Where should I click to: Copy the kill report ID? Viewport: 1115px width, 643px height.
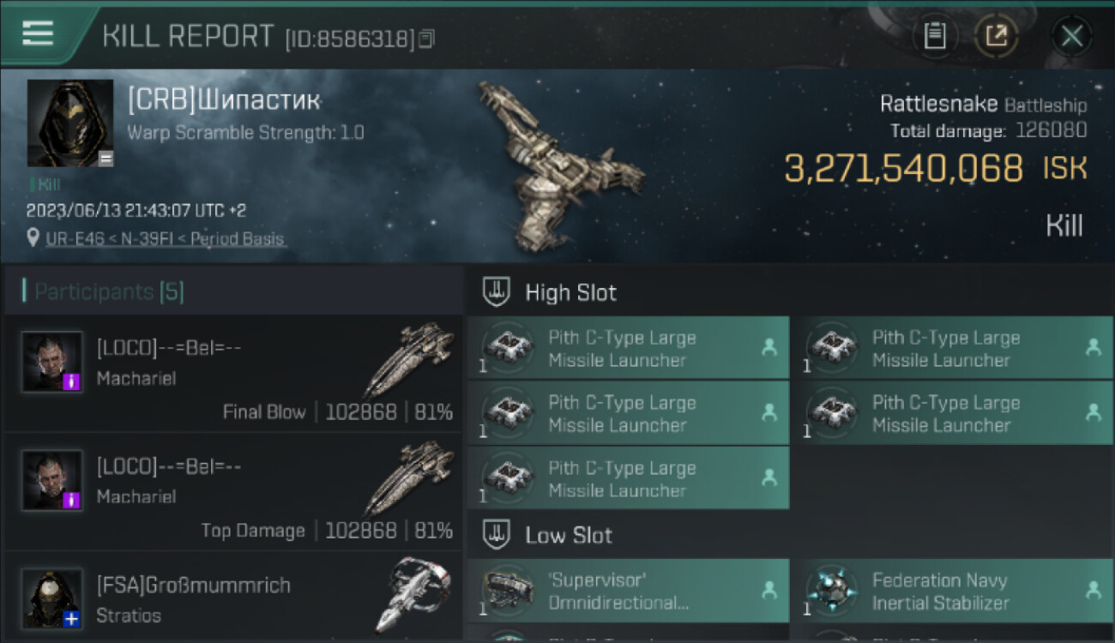coord(427,39)
